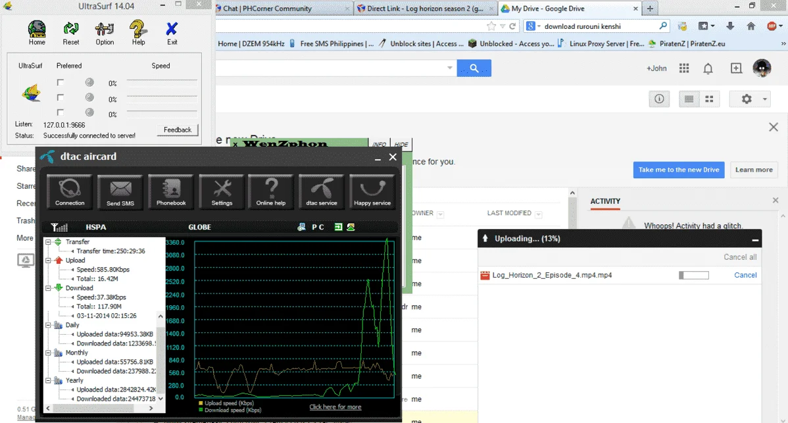Click the UltraSurf Feedback button

[x=178, y=130]
